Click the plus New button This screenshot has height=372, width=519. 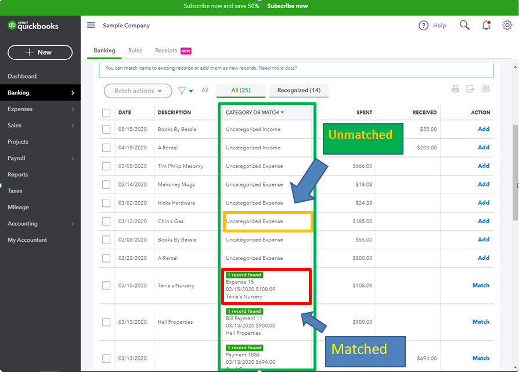[40, 52]
